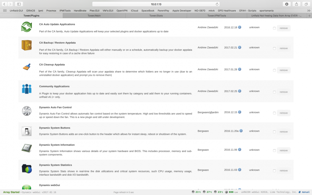312x195 pixels.
Task: Remove the Dynamix Auto Fan Control plugin
Action: tap(284, 113)
